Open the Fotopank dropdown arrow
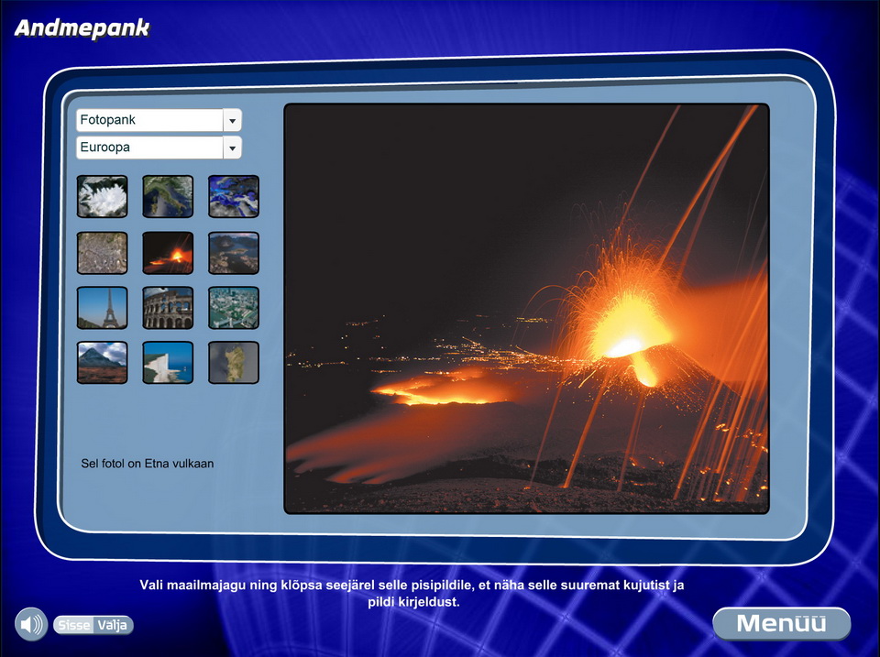 point(232,120)
